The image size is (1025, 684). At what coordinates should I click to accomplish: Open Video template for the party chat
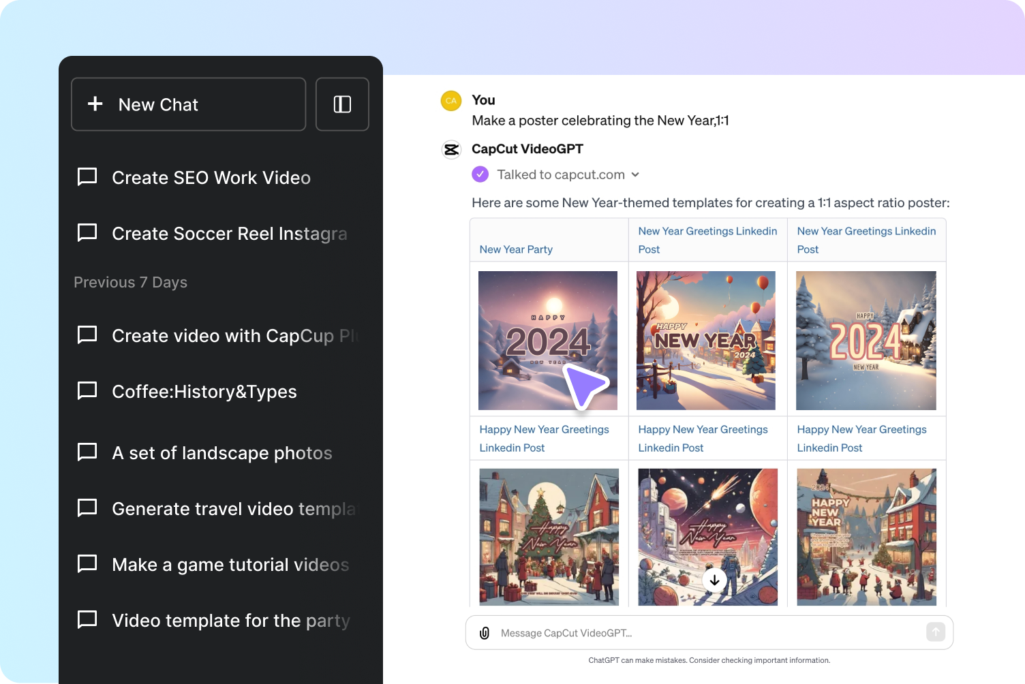click(x=230, y=621)
